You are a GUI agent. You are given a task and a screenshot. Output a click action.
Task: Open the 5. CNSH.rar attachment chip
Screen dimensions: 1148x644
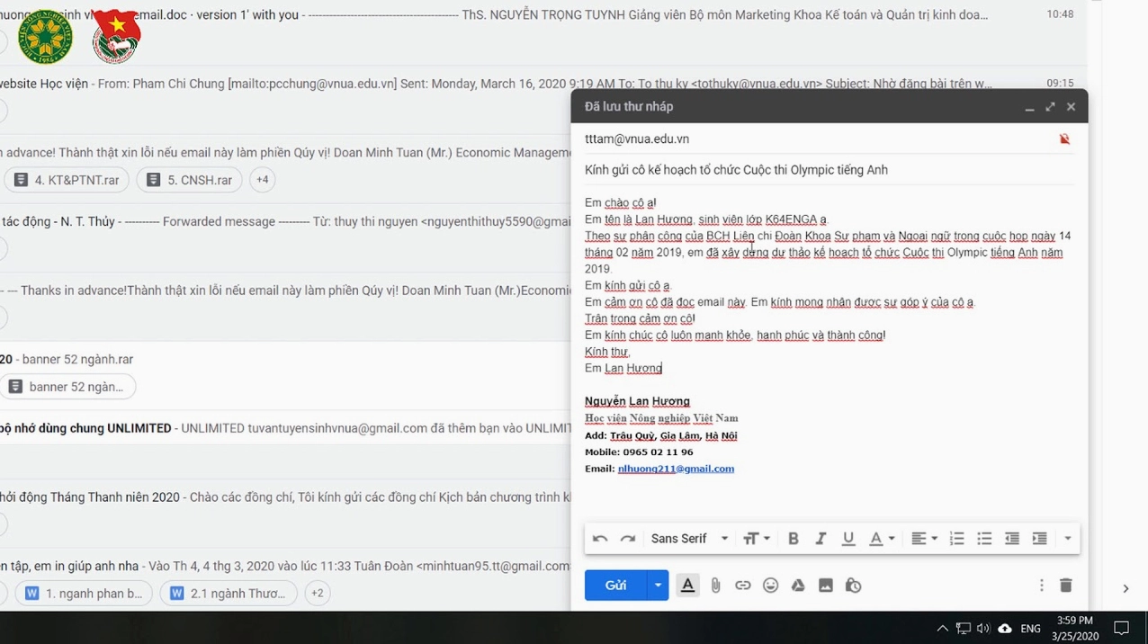pos(189,180)
